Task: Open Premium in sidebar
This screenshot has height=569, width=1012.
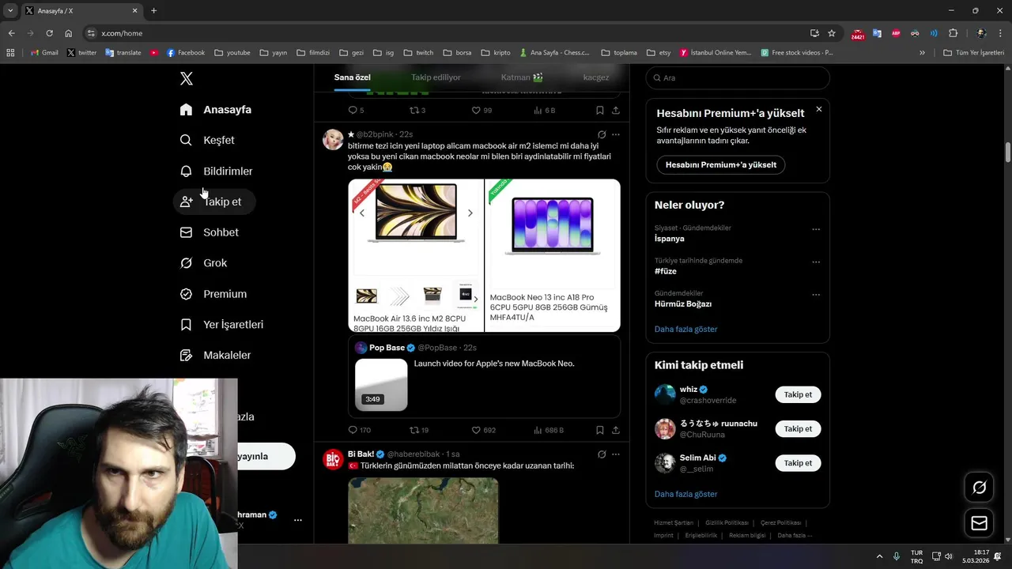Action: point(213,294)
